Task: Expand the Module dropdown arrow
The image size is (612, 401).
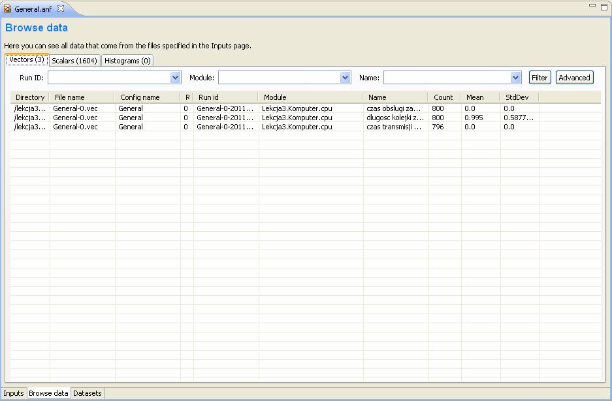Action: tap(346, 77)
